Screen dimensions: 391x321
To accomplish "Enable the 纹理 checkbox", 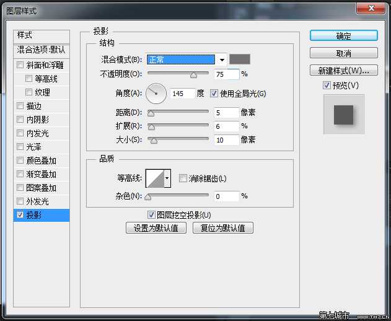I will [29, 92].
